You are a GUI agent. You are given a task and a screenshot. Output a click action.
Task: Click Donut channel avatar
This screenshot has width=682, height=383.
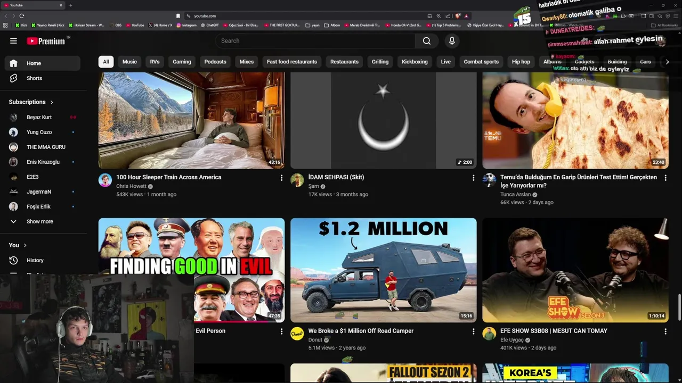click(297, 334)
